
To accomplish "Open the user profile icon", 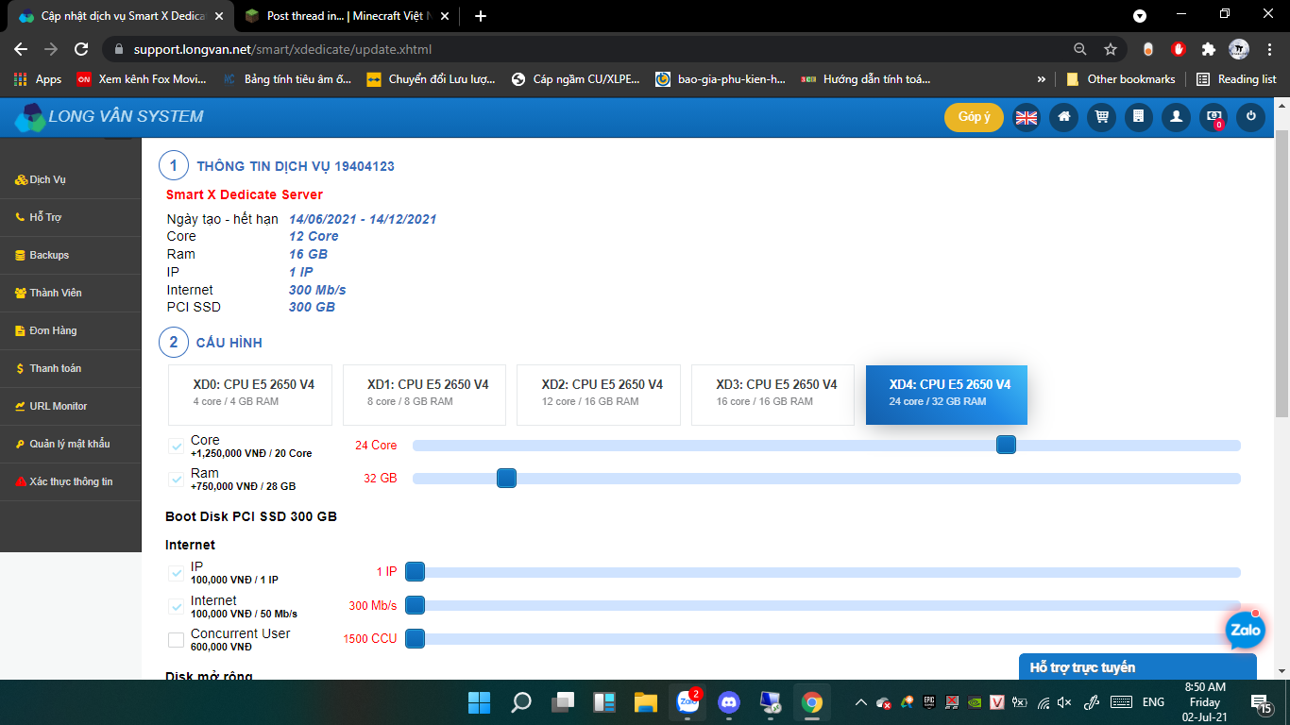I will click(x=1176, y=117).
